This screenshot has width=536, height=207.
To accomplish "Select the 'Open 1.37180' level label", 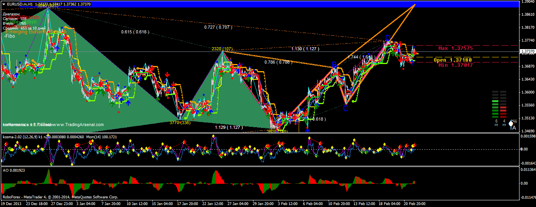I will [453, 60].
